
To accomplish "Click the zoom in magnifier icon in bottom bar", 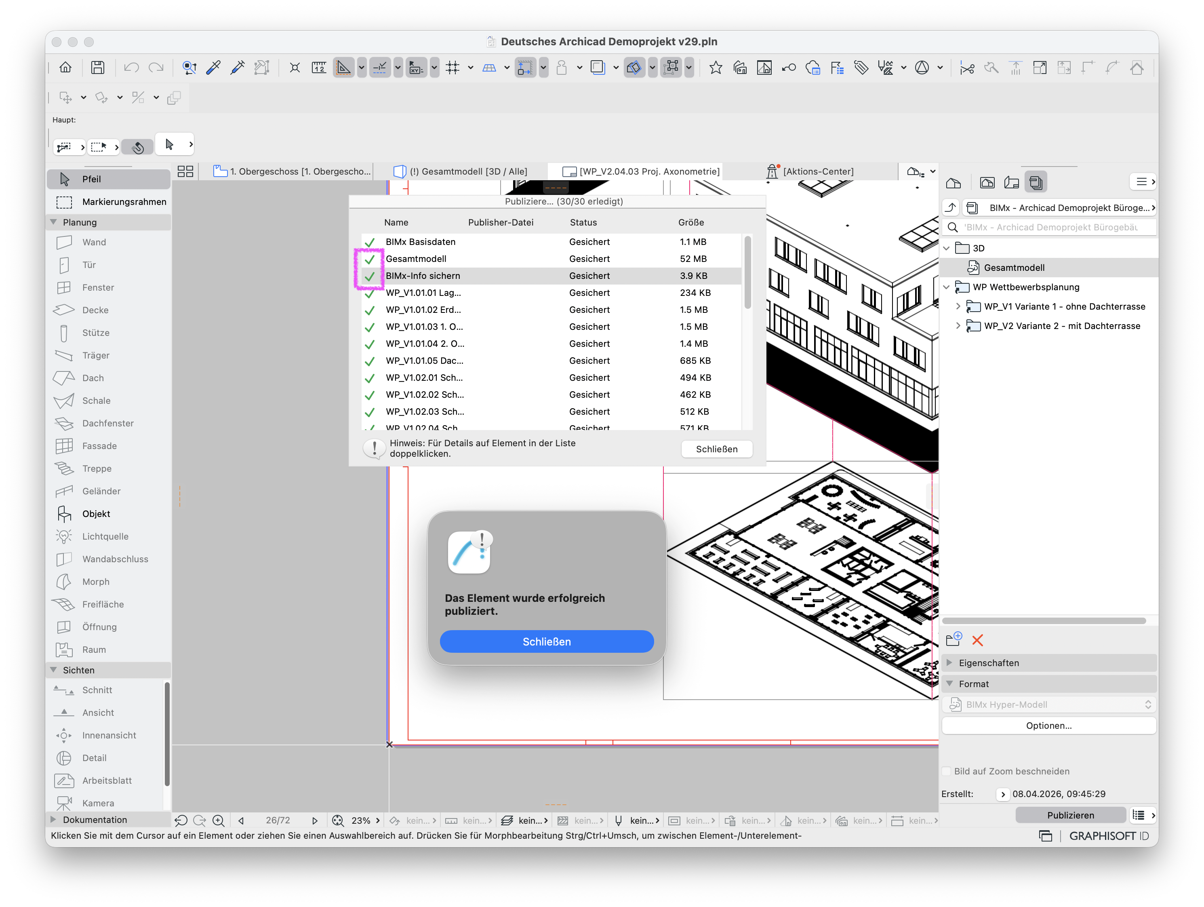I will coord(218,821).
